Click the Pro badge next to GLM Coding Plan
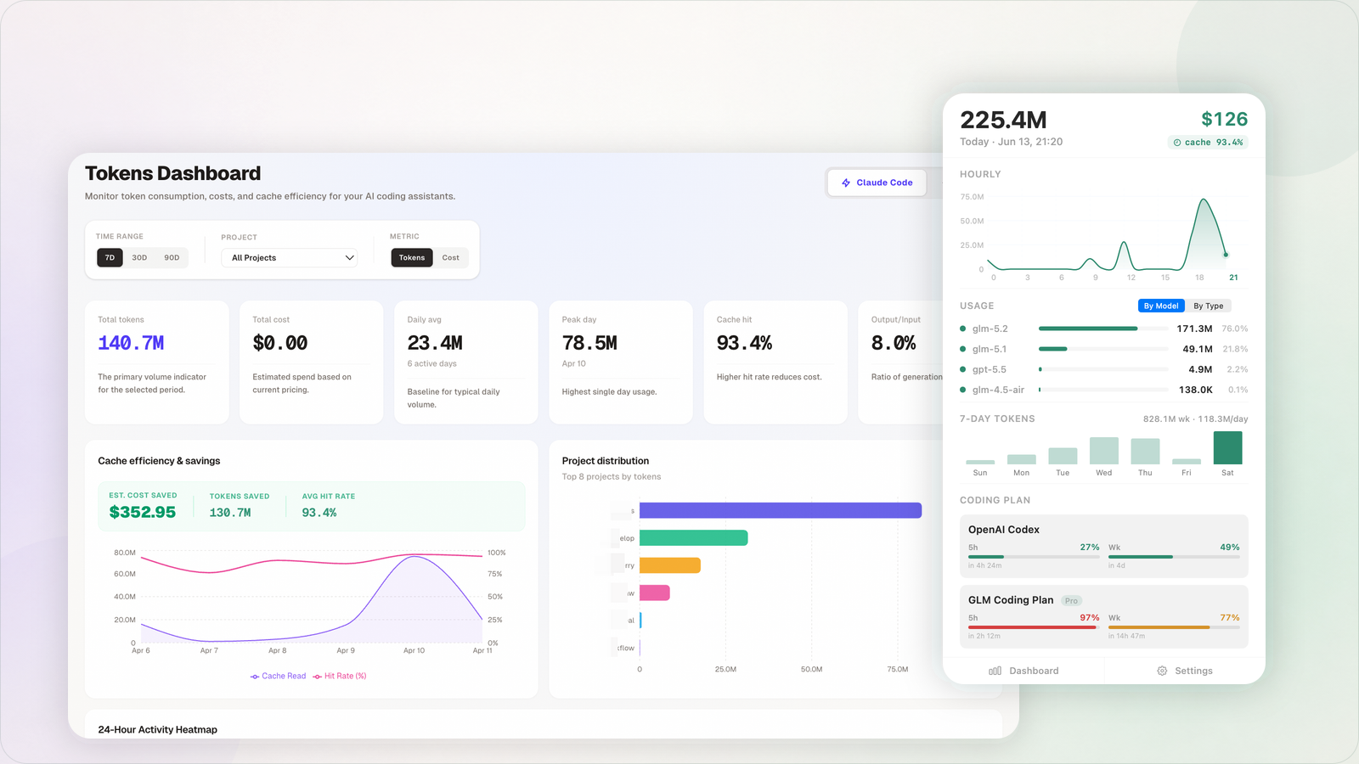The width and height of the screenshot is (1359, 764). (1071, 601)
